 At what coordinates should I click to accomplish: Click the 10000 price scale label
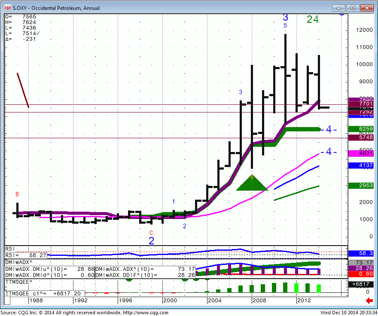click(x=364, y=64)
